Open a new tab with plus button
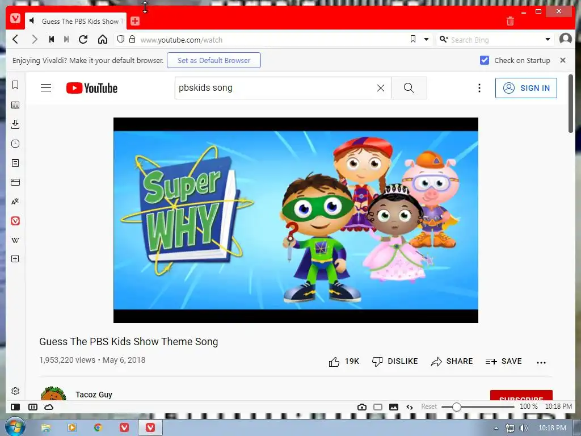The height and width of the screenshot is (436, 581). click(135, 21)
